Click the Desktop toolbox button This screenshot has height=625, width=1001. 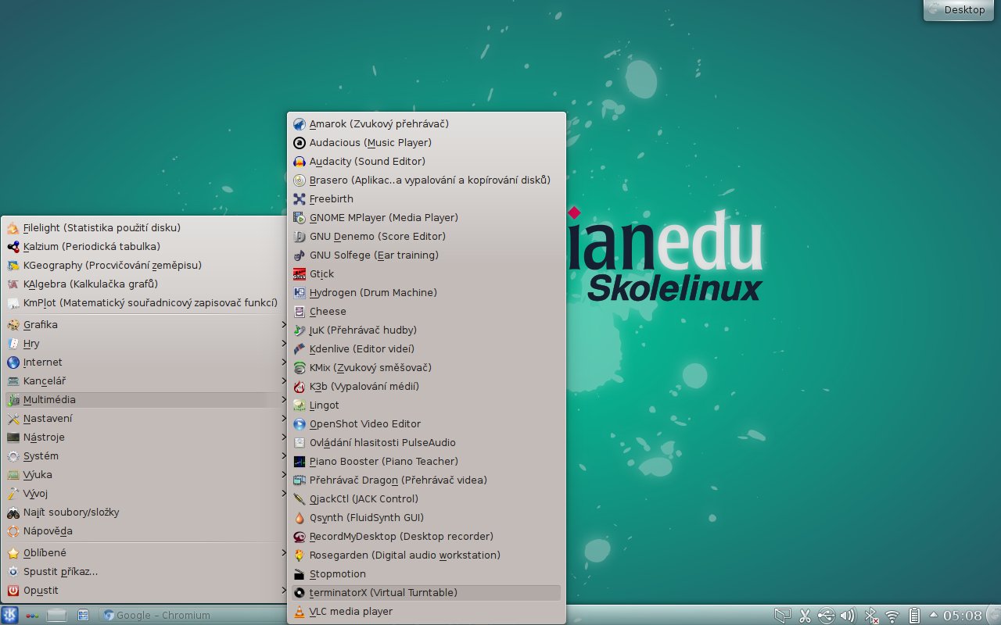958,10
